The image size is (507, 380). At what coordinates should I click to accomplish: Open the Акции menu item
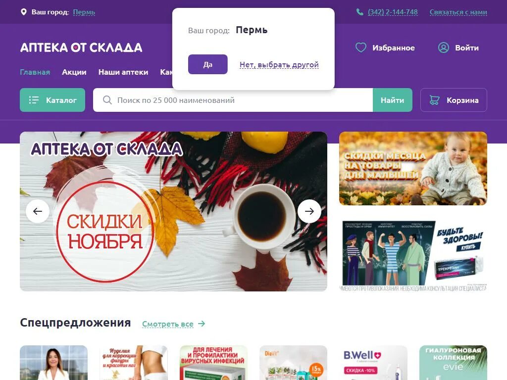pyautogui.click(x=74, y=72)
